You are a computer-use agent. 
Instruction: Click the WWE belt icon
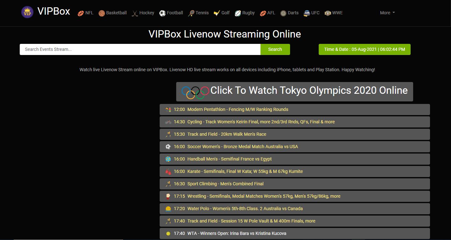328,13
